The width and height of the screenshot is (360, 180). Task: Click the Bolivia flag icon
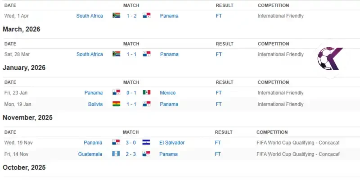tap(117, 104)
